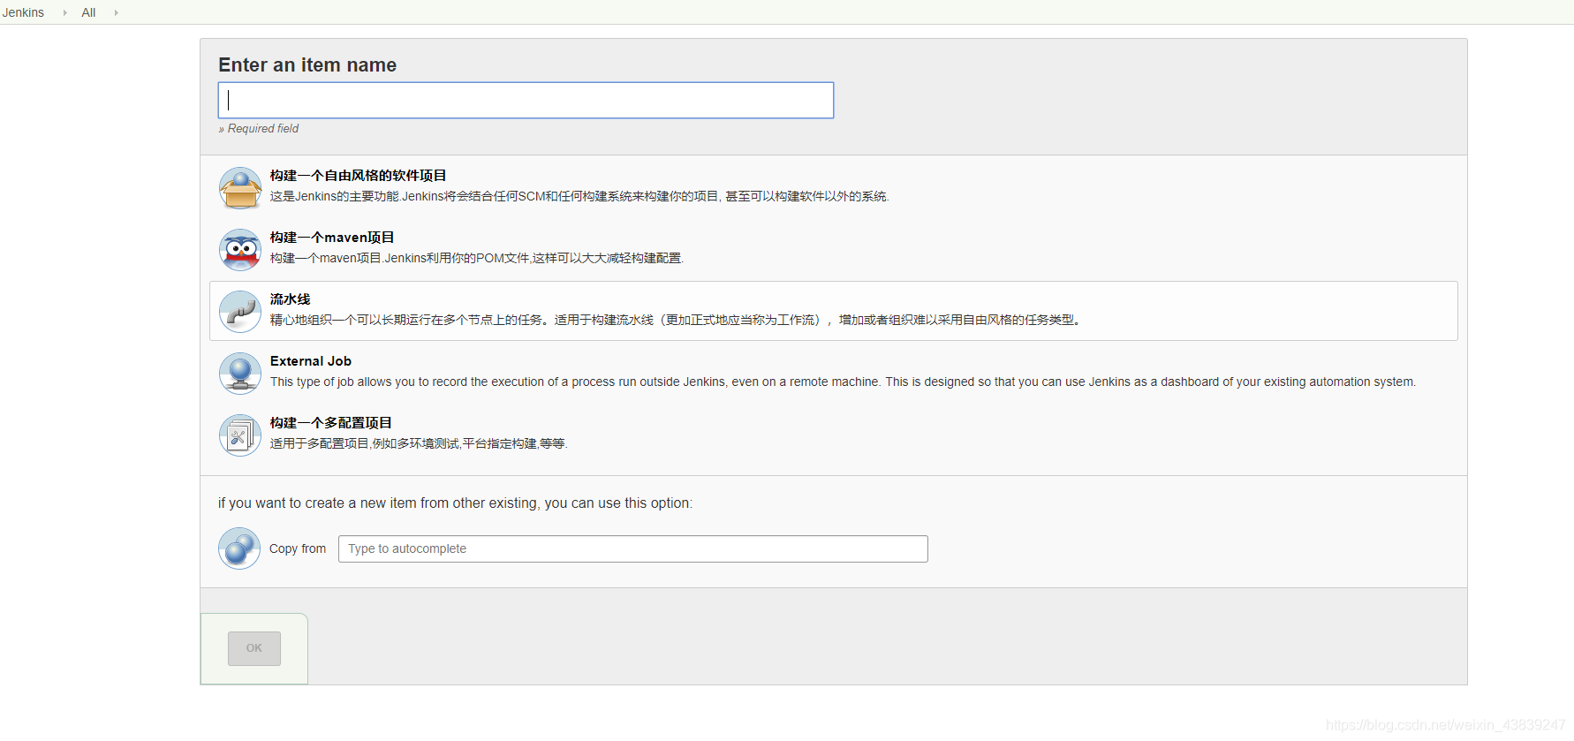Click the create from other existing text
This screenshot has height=741, width=1574.
[455, 503]
